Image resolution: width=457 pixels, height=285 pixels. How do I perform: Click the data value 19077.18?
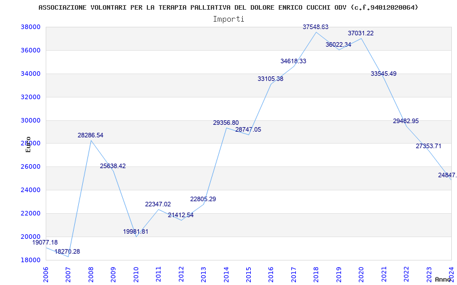coord(45,242)
